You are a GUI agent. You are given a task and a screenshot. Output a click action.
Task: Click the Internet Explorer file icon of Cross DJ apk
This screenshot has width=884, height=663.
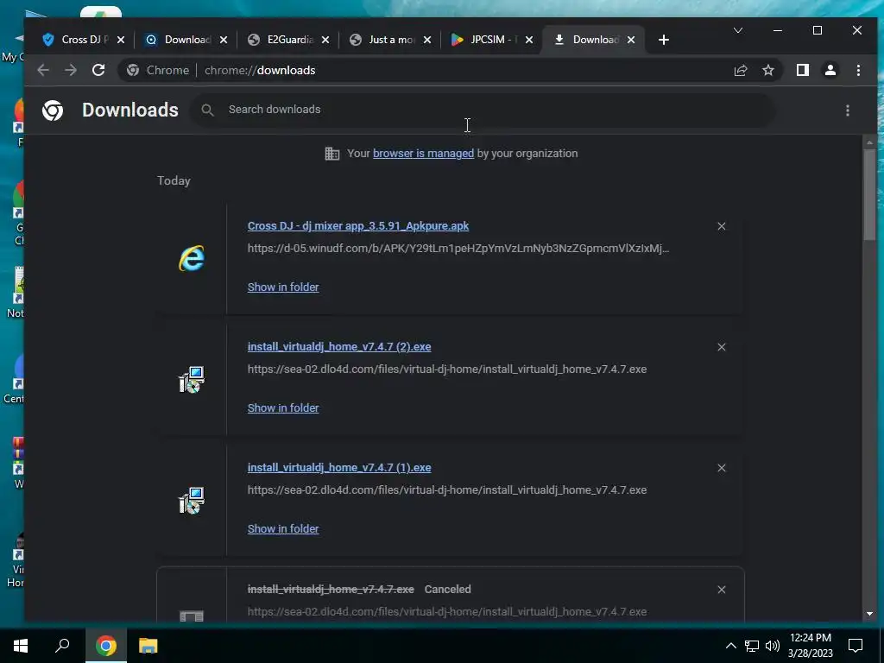192,258
